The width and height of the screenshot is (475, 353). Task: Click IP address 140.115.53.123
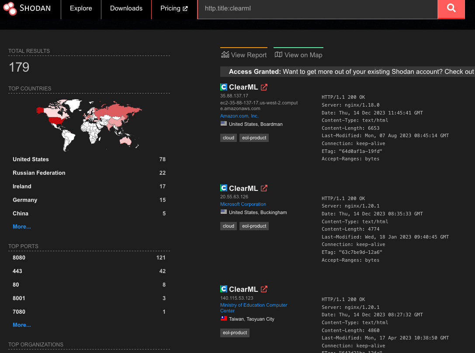[236, 298]
